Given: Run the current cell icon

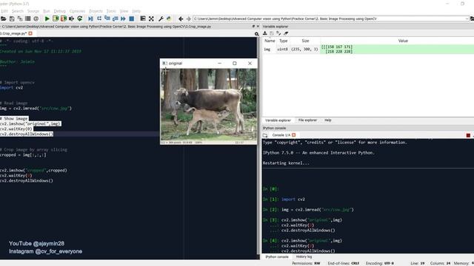Looking at the screenshot, I should point(56,18).
